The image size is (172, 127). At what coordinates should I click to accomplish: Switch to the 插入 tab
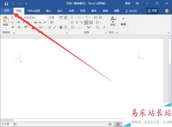click(49, 11)
